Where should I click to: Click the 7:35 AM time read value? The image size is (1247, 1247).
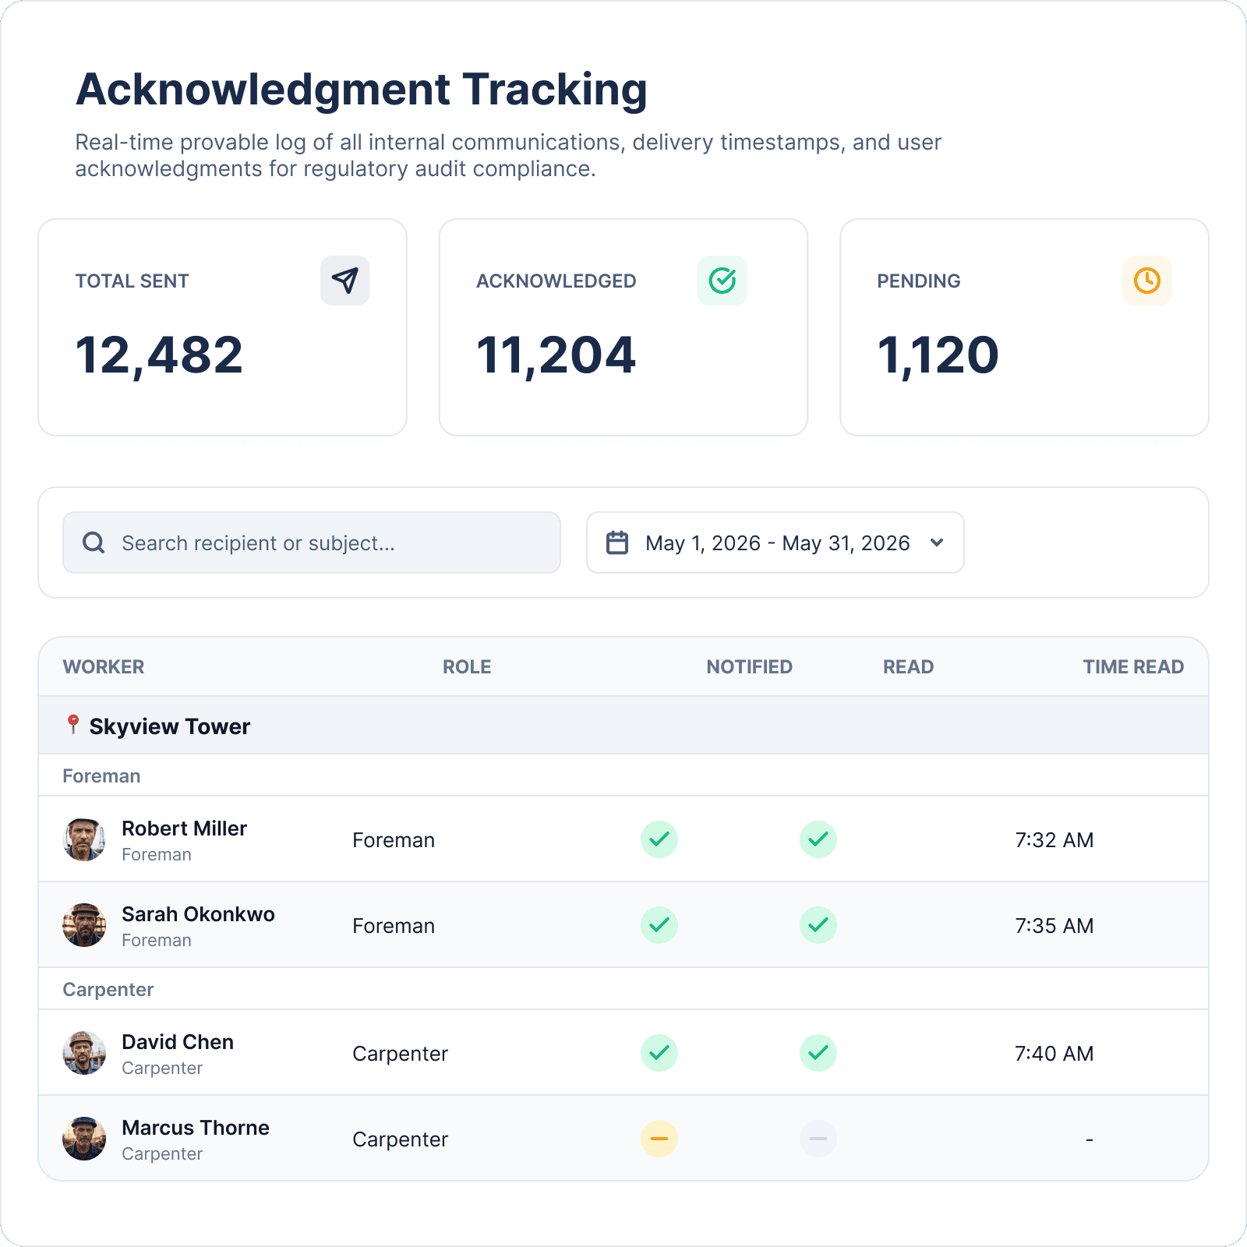pos(1054,926)
